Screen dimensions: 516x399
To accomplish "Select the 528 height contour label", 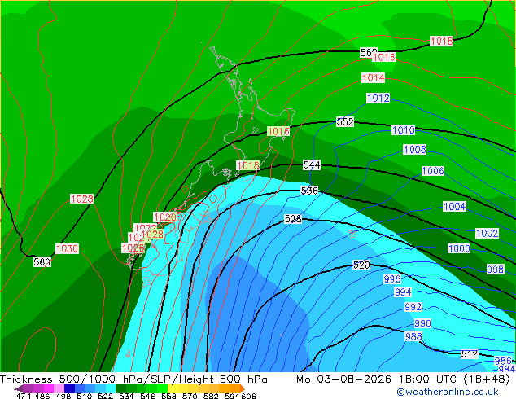I will pos(293,218).
